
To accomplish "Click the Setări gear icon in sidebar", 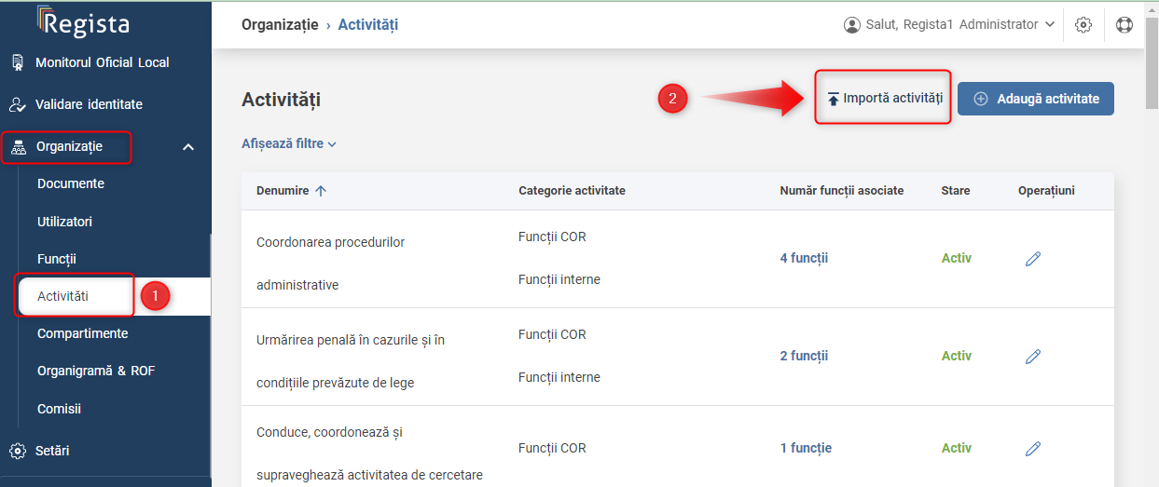I will [17, 451].
